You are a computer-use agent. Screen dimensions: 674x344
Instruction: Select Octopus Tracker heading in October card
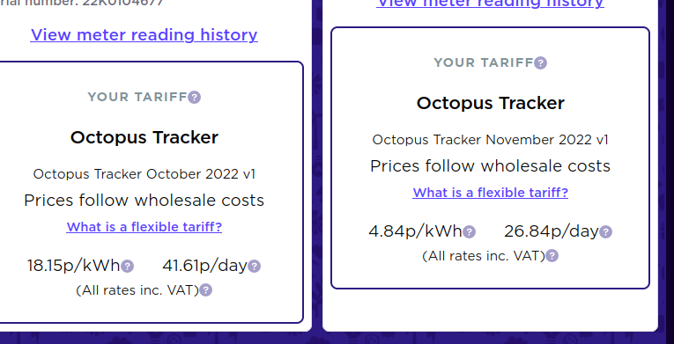point(144,137)
